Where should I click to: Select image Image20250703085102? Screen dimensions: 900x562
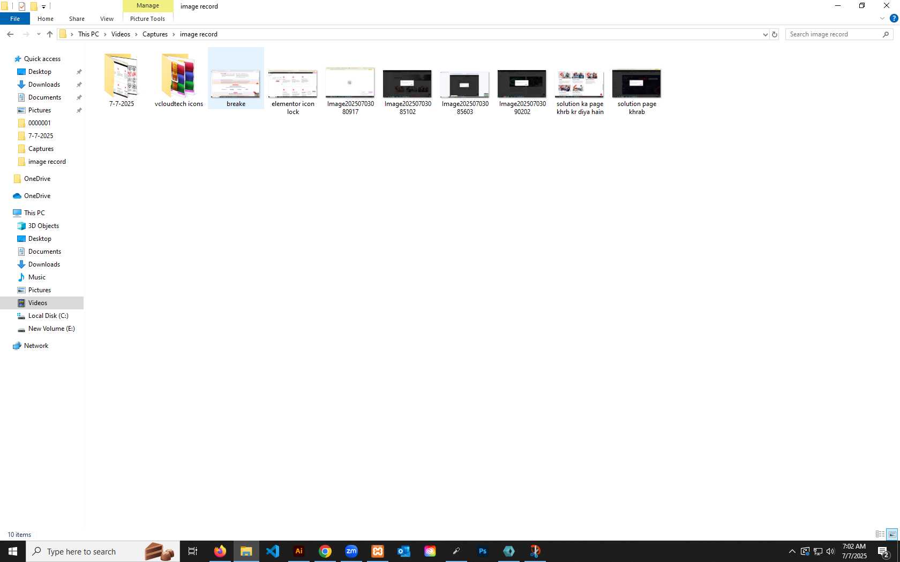pyautogui.click(x=408, y=83)
